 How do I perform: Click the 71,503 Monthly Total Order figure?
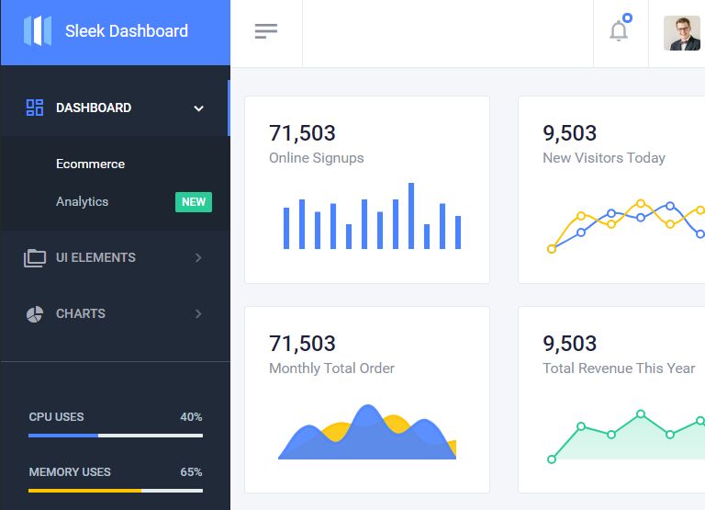pos(302,344)
